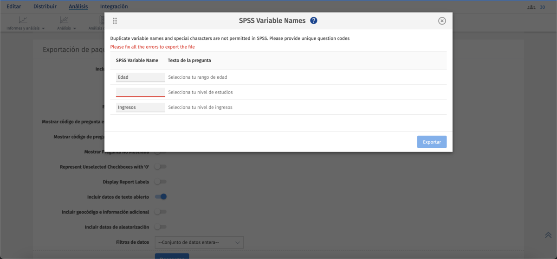Click the empty variable name field

pos(140,92)
